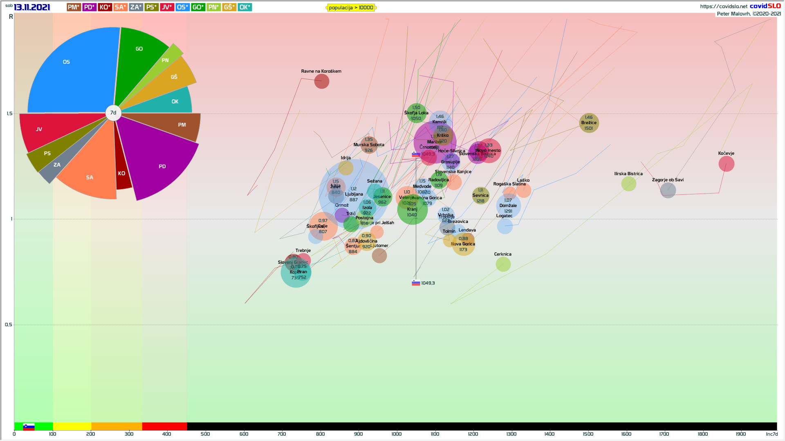
Task: Click the Kočevje bubble
Action: point(727,164)
